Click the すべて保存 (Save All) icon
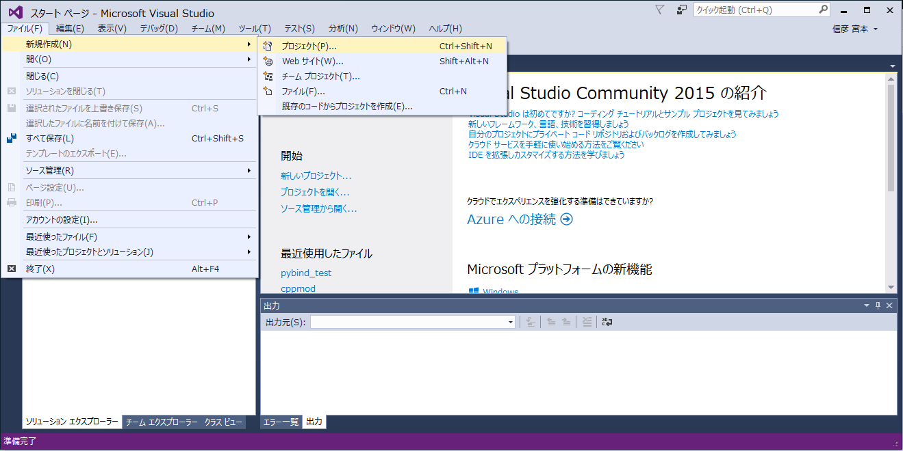Screen dimensions: 903x451 pyautogui.click(x=11, y=139)
